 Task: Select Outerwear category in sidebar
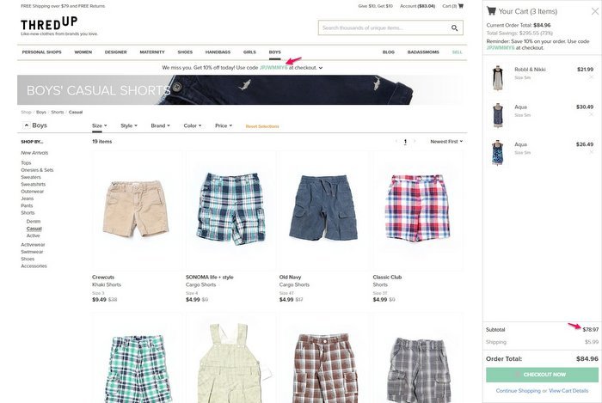[33, 192]
